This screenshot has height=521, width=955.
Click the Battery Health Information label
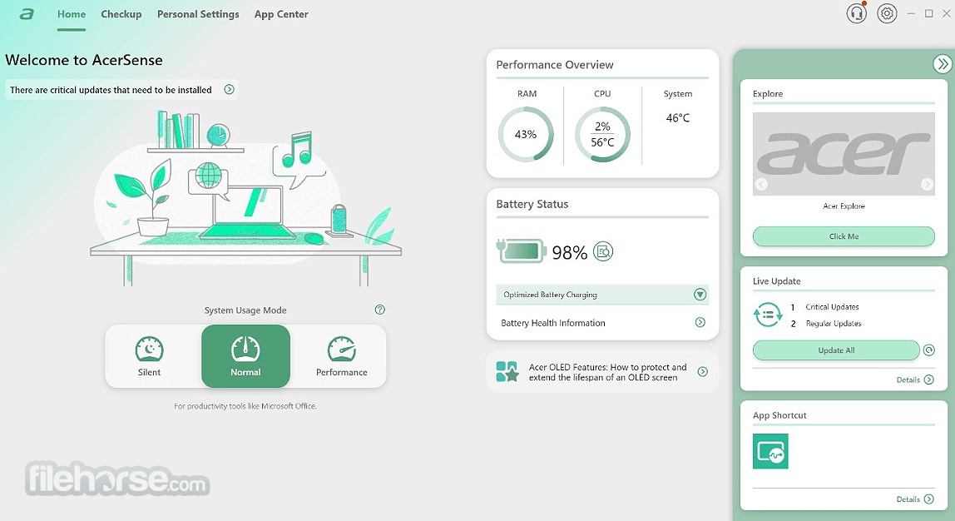click(x=553, y=323)
